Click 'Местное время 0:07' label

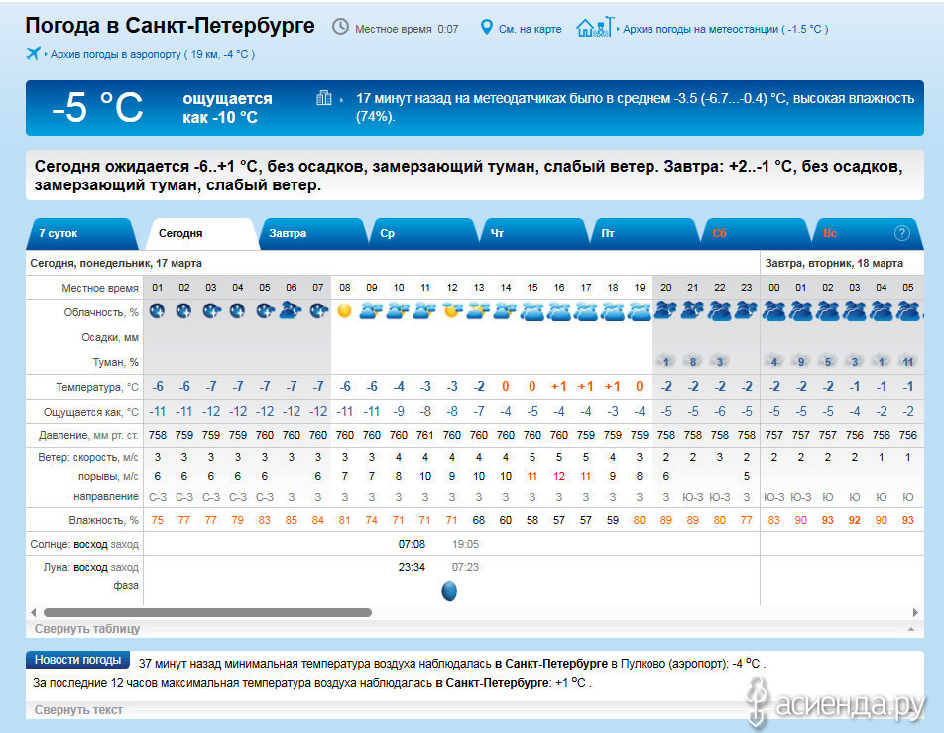(407, 29)
